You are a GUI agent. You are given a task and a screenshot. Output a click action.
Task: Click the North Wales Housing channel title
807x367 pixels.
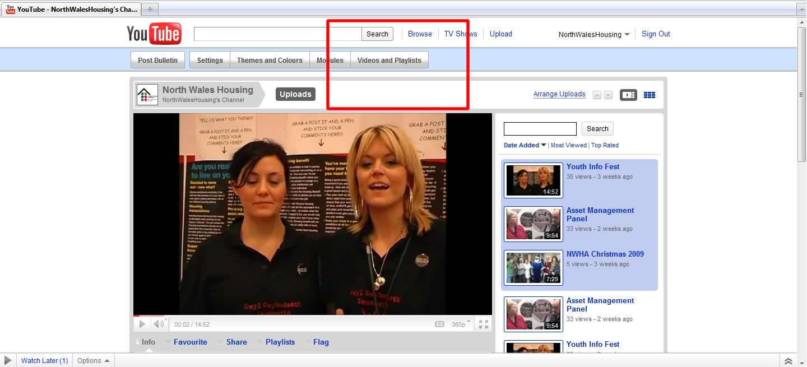(x=208, y=90)
